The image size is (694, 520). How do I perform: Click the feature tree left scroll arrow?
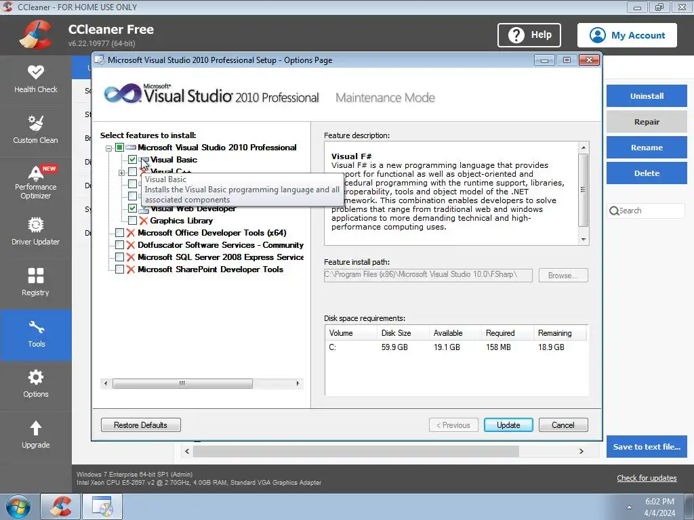(x=106, y=383)
